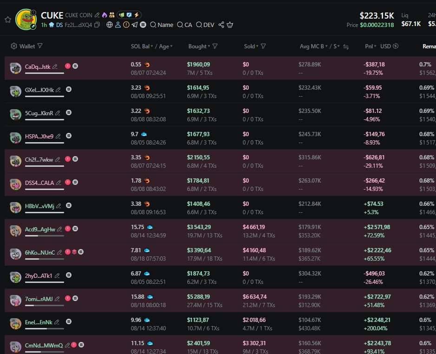The width and height of the screenshot is (436, 354).
Task: Open wallet 2hyD...ATk1
Action: pos(39,276)
